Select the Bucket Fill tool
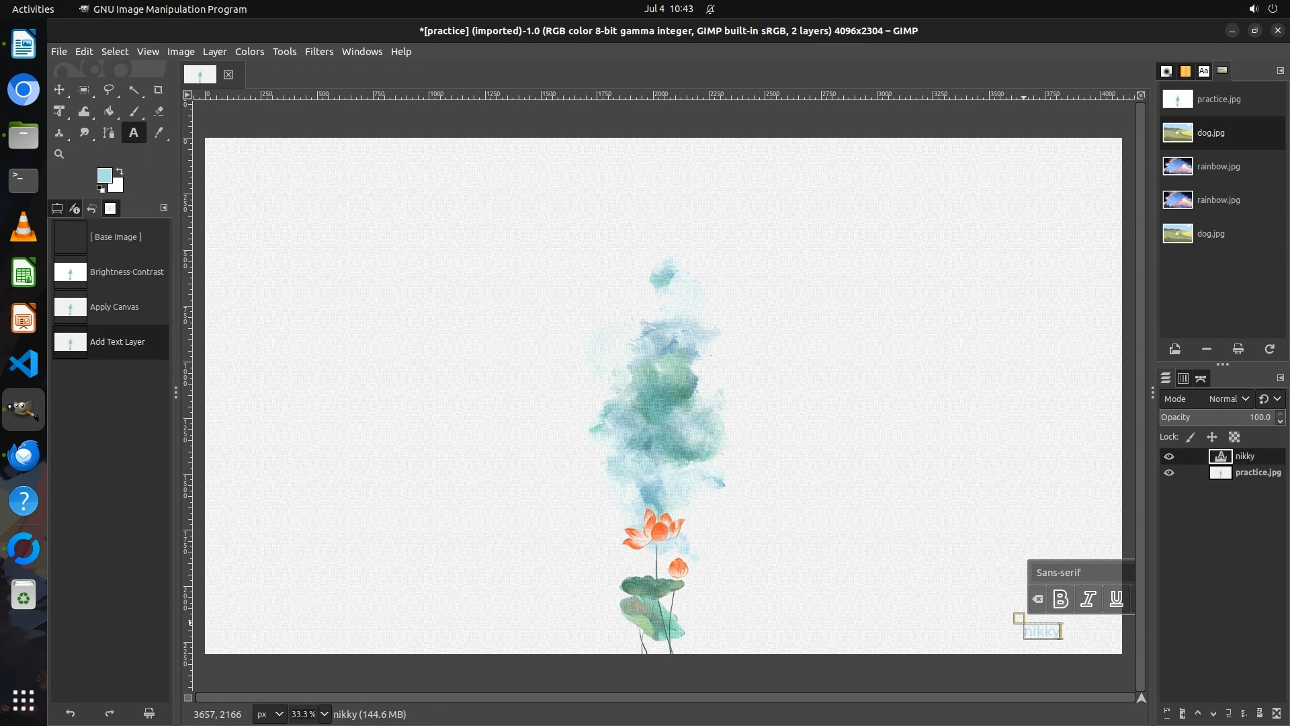Viewport: 1290px width, 726px height. (108, 112)
